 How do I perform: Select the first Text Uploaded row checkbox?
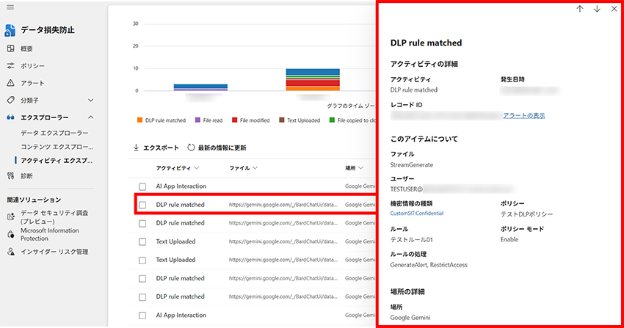pos(142,241)
